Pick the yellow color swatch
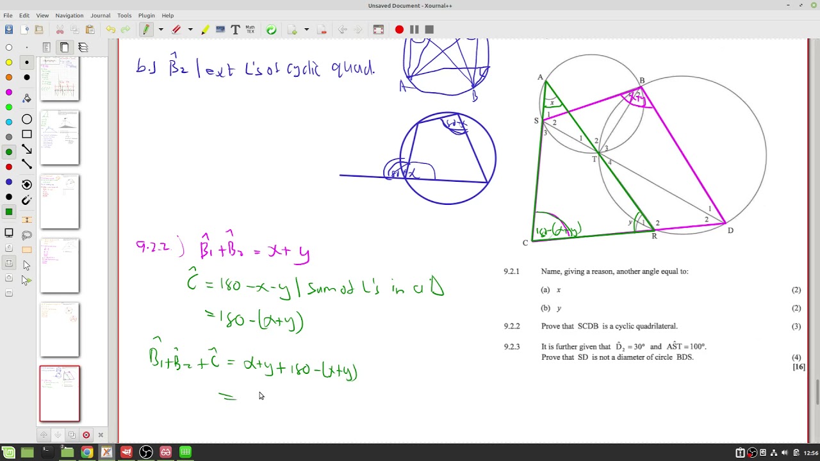The height and width of the screenshot is (461, 820). click(9, 62)
